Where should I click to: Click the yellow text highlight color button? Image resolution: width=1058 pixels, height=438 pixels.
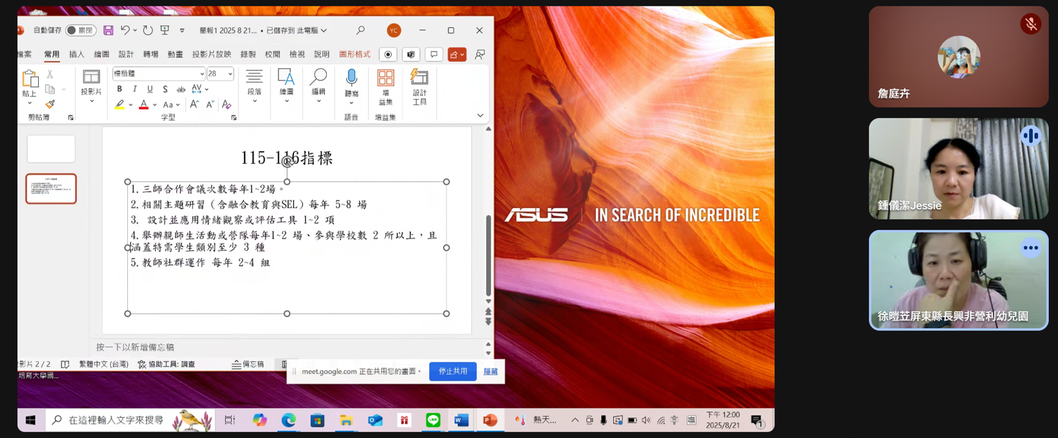tap(120, 105)
